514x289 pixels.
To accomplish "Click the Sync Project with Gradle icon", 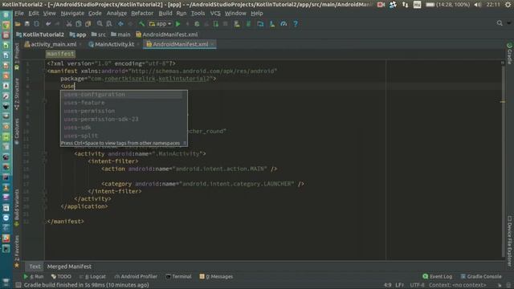I will click(x=248, y=24).
